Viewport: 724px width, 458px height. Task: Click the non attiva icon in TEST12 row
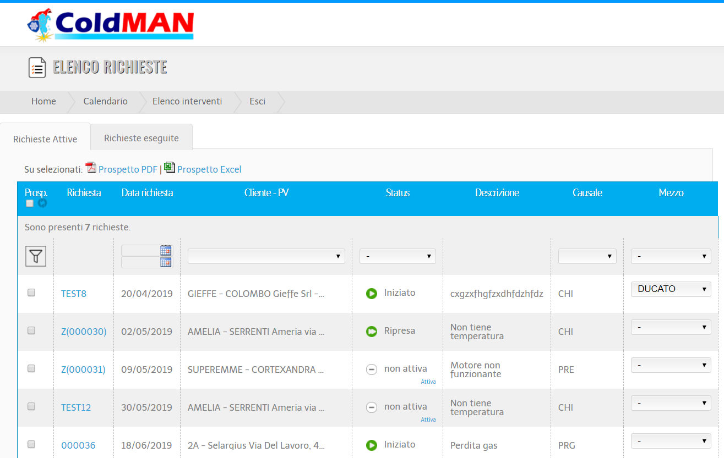coord(372,407)
